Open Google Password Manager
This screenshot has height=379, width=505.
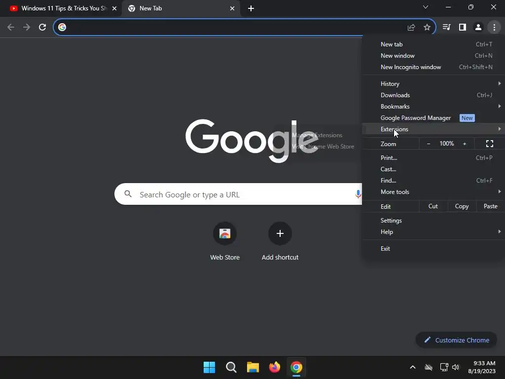click(x=433, y=117)
